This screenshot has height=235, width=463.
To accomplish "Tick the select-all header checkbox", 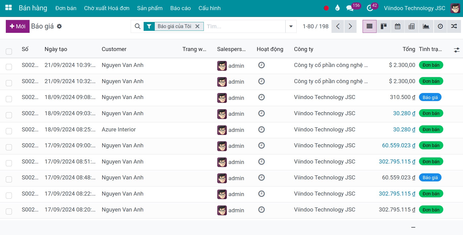I will click(x=9, y=52).
